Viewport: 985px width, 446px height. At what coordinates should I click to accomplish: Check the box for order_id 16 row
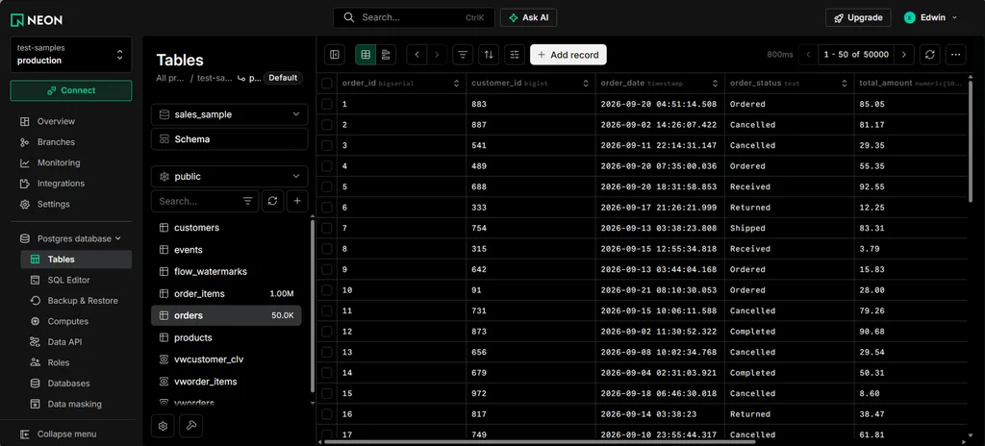coord(327,414)
